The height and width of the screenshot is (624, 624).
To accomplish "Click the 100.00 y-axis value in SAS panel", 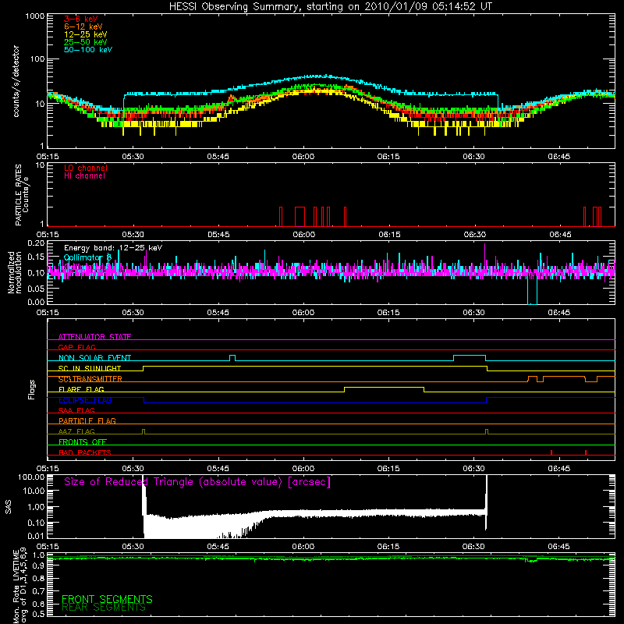I will (31, 477).
